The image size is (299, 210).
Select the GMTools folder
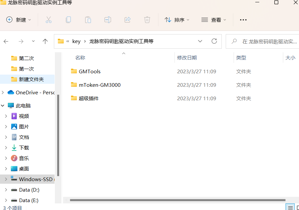click(x=90, y=72)
